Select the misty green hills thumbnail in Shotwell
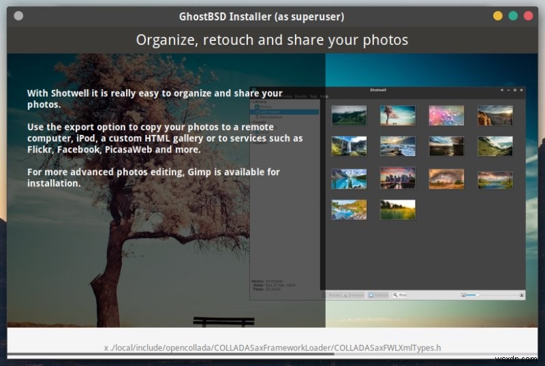 coord(349,115)
